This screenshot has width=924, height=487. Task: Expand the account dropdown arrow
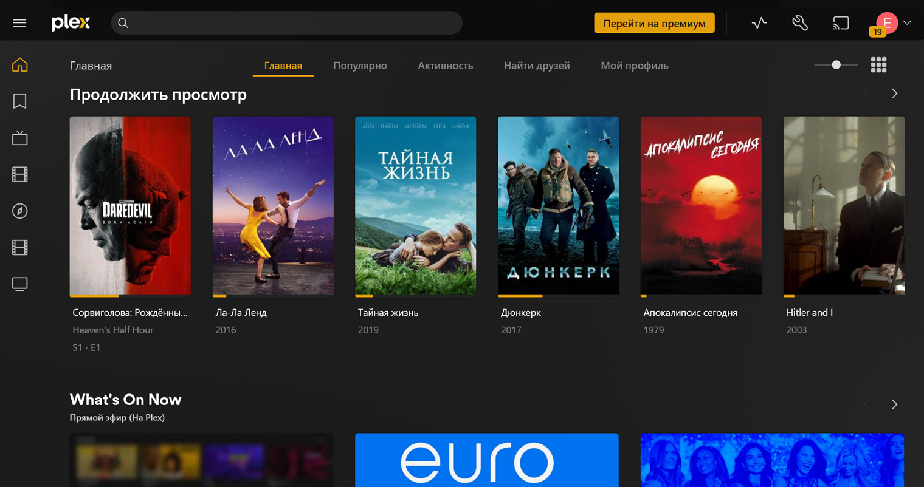[907, 23]
